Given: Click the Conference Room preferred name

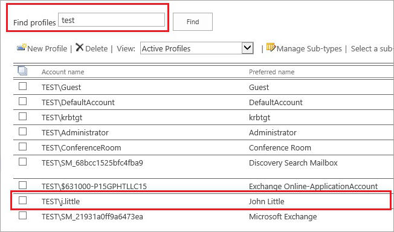Looking at the screenshot, I should click(280, 147).
